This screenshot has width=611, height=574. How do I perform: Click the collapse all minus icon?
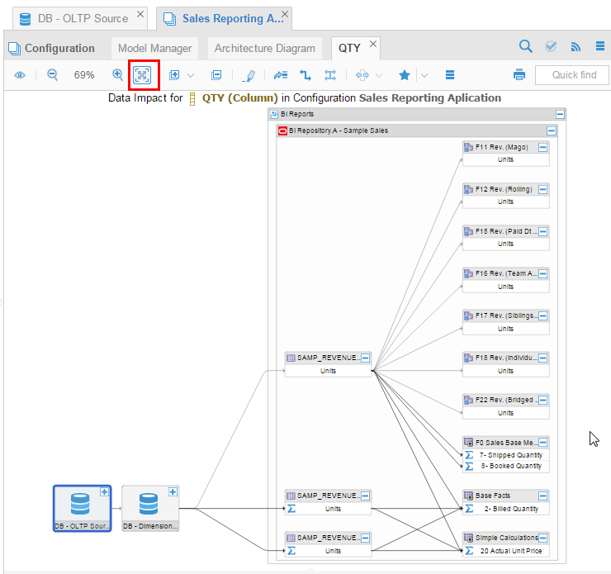click(216, 75)
